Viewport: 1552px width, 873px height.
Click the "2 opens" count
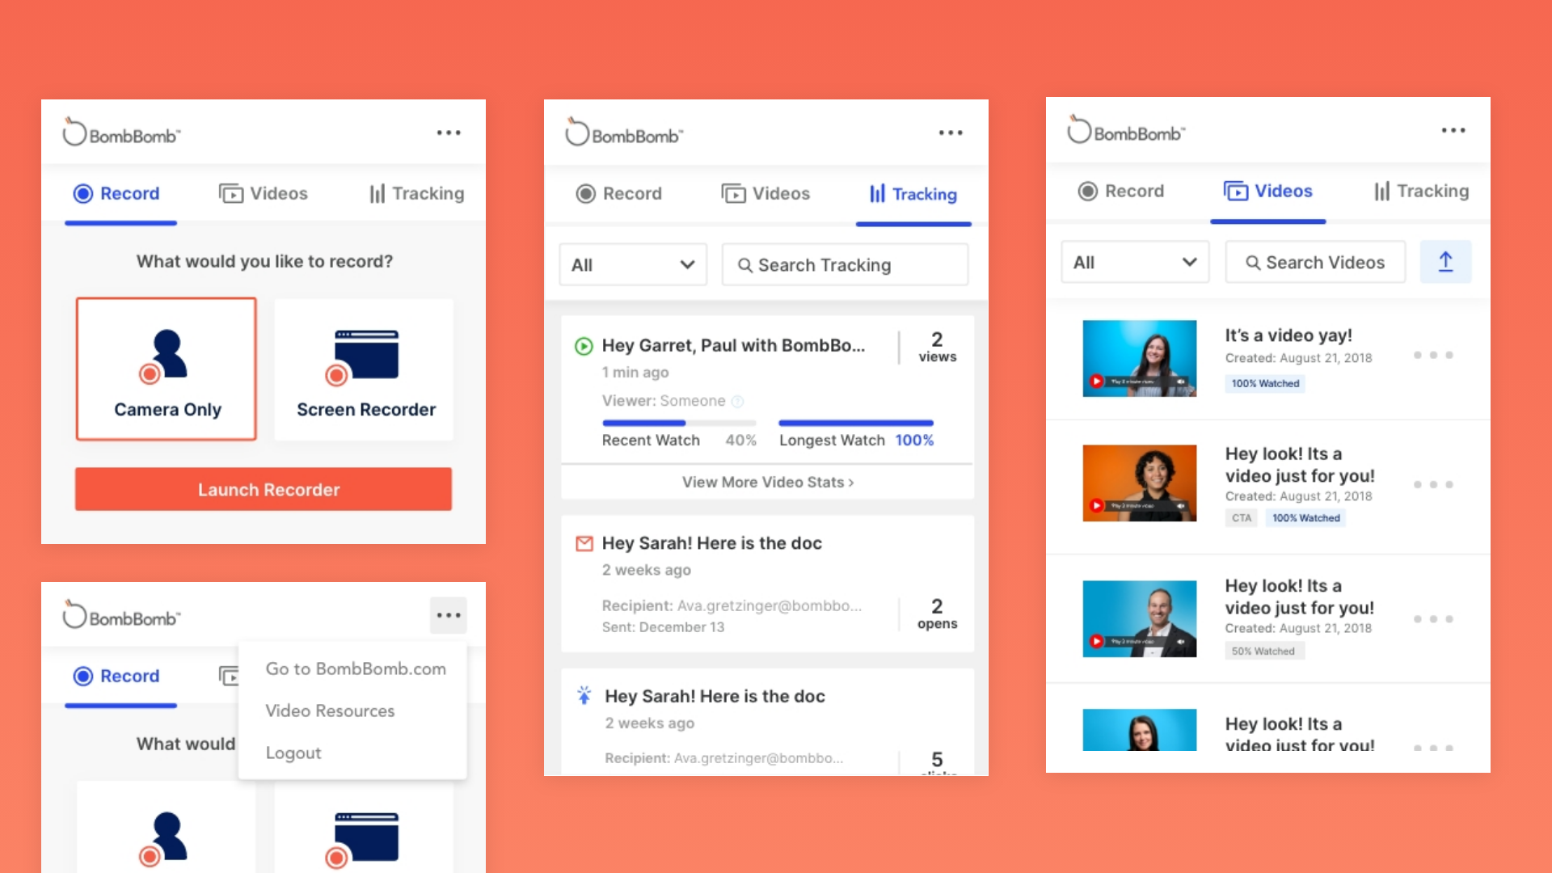point(937,614)
